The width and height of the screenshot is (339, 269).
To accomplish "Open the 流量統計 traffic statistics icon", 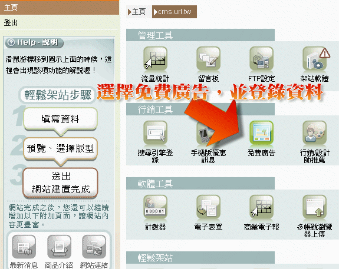I will (155, 58).
